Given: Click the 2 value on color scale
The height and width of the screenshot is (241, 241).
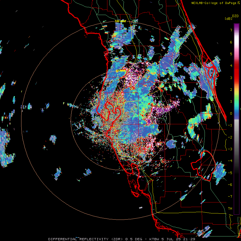Looking at the screenshot, I should [x=231, y=90].
